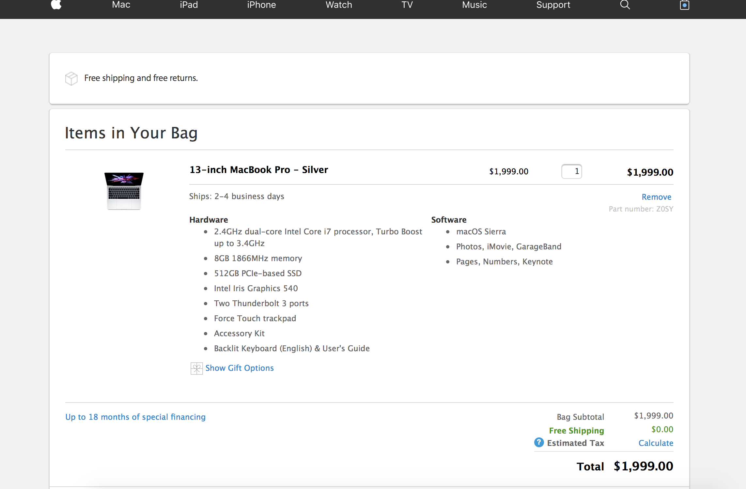746x489 pixels.
Task: Show Gift Options for the MacBook Pro
Action: pos(240,368)
